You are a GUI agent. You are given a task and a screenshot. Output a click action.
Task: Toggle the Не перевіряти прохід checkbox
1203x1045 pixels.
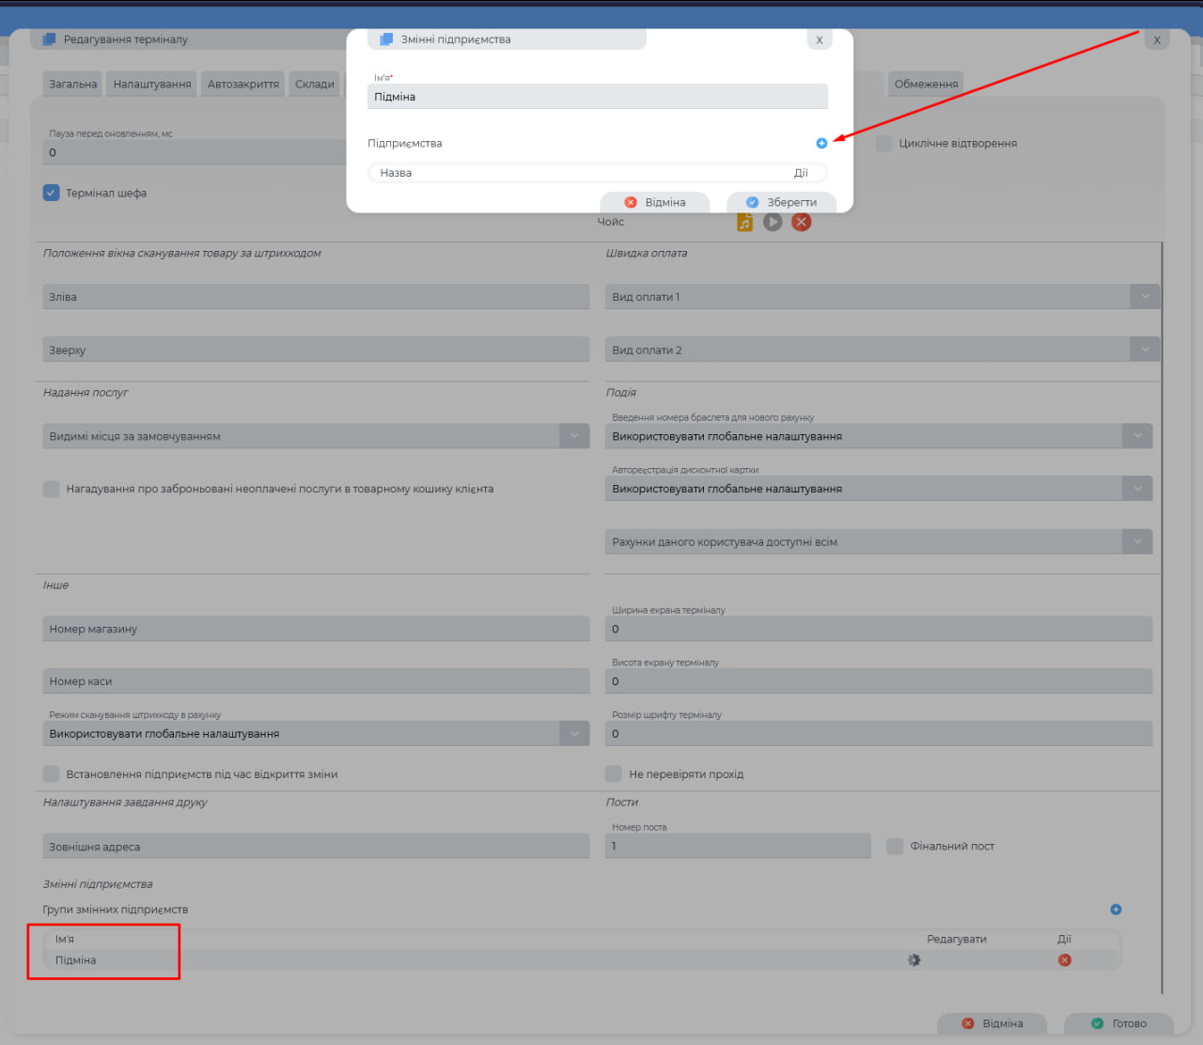point(614,774)
